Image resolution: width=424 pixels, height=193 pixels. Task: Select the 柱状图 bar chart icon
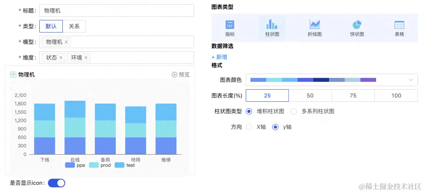coord(272,24)
